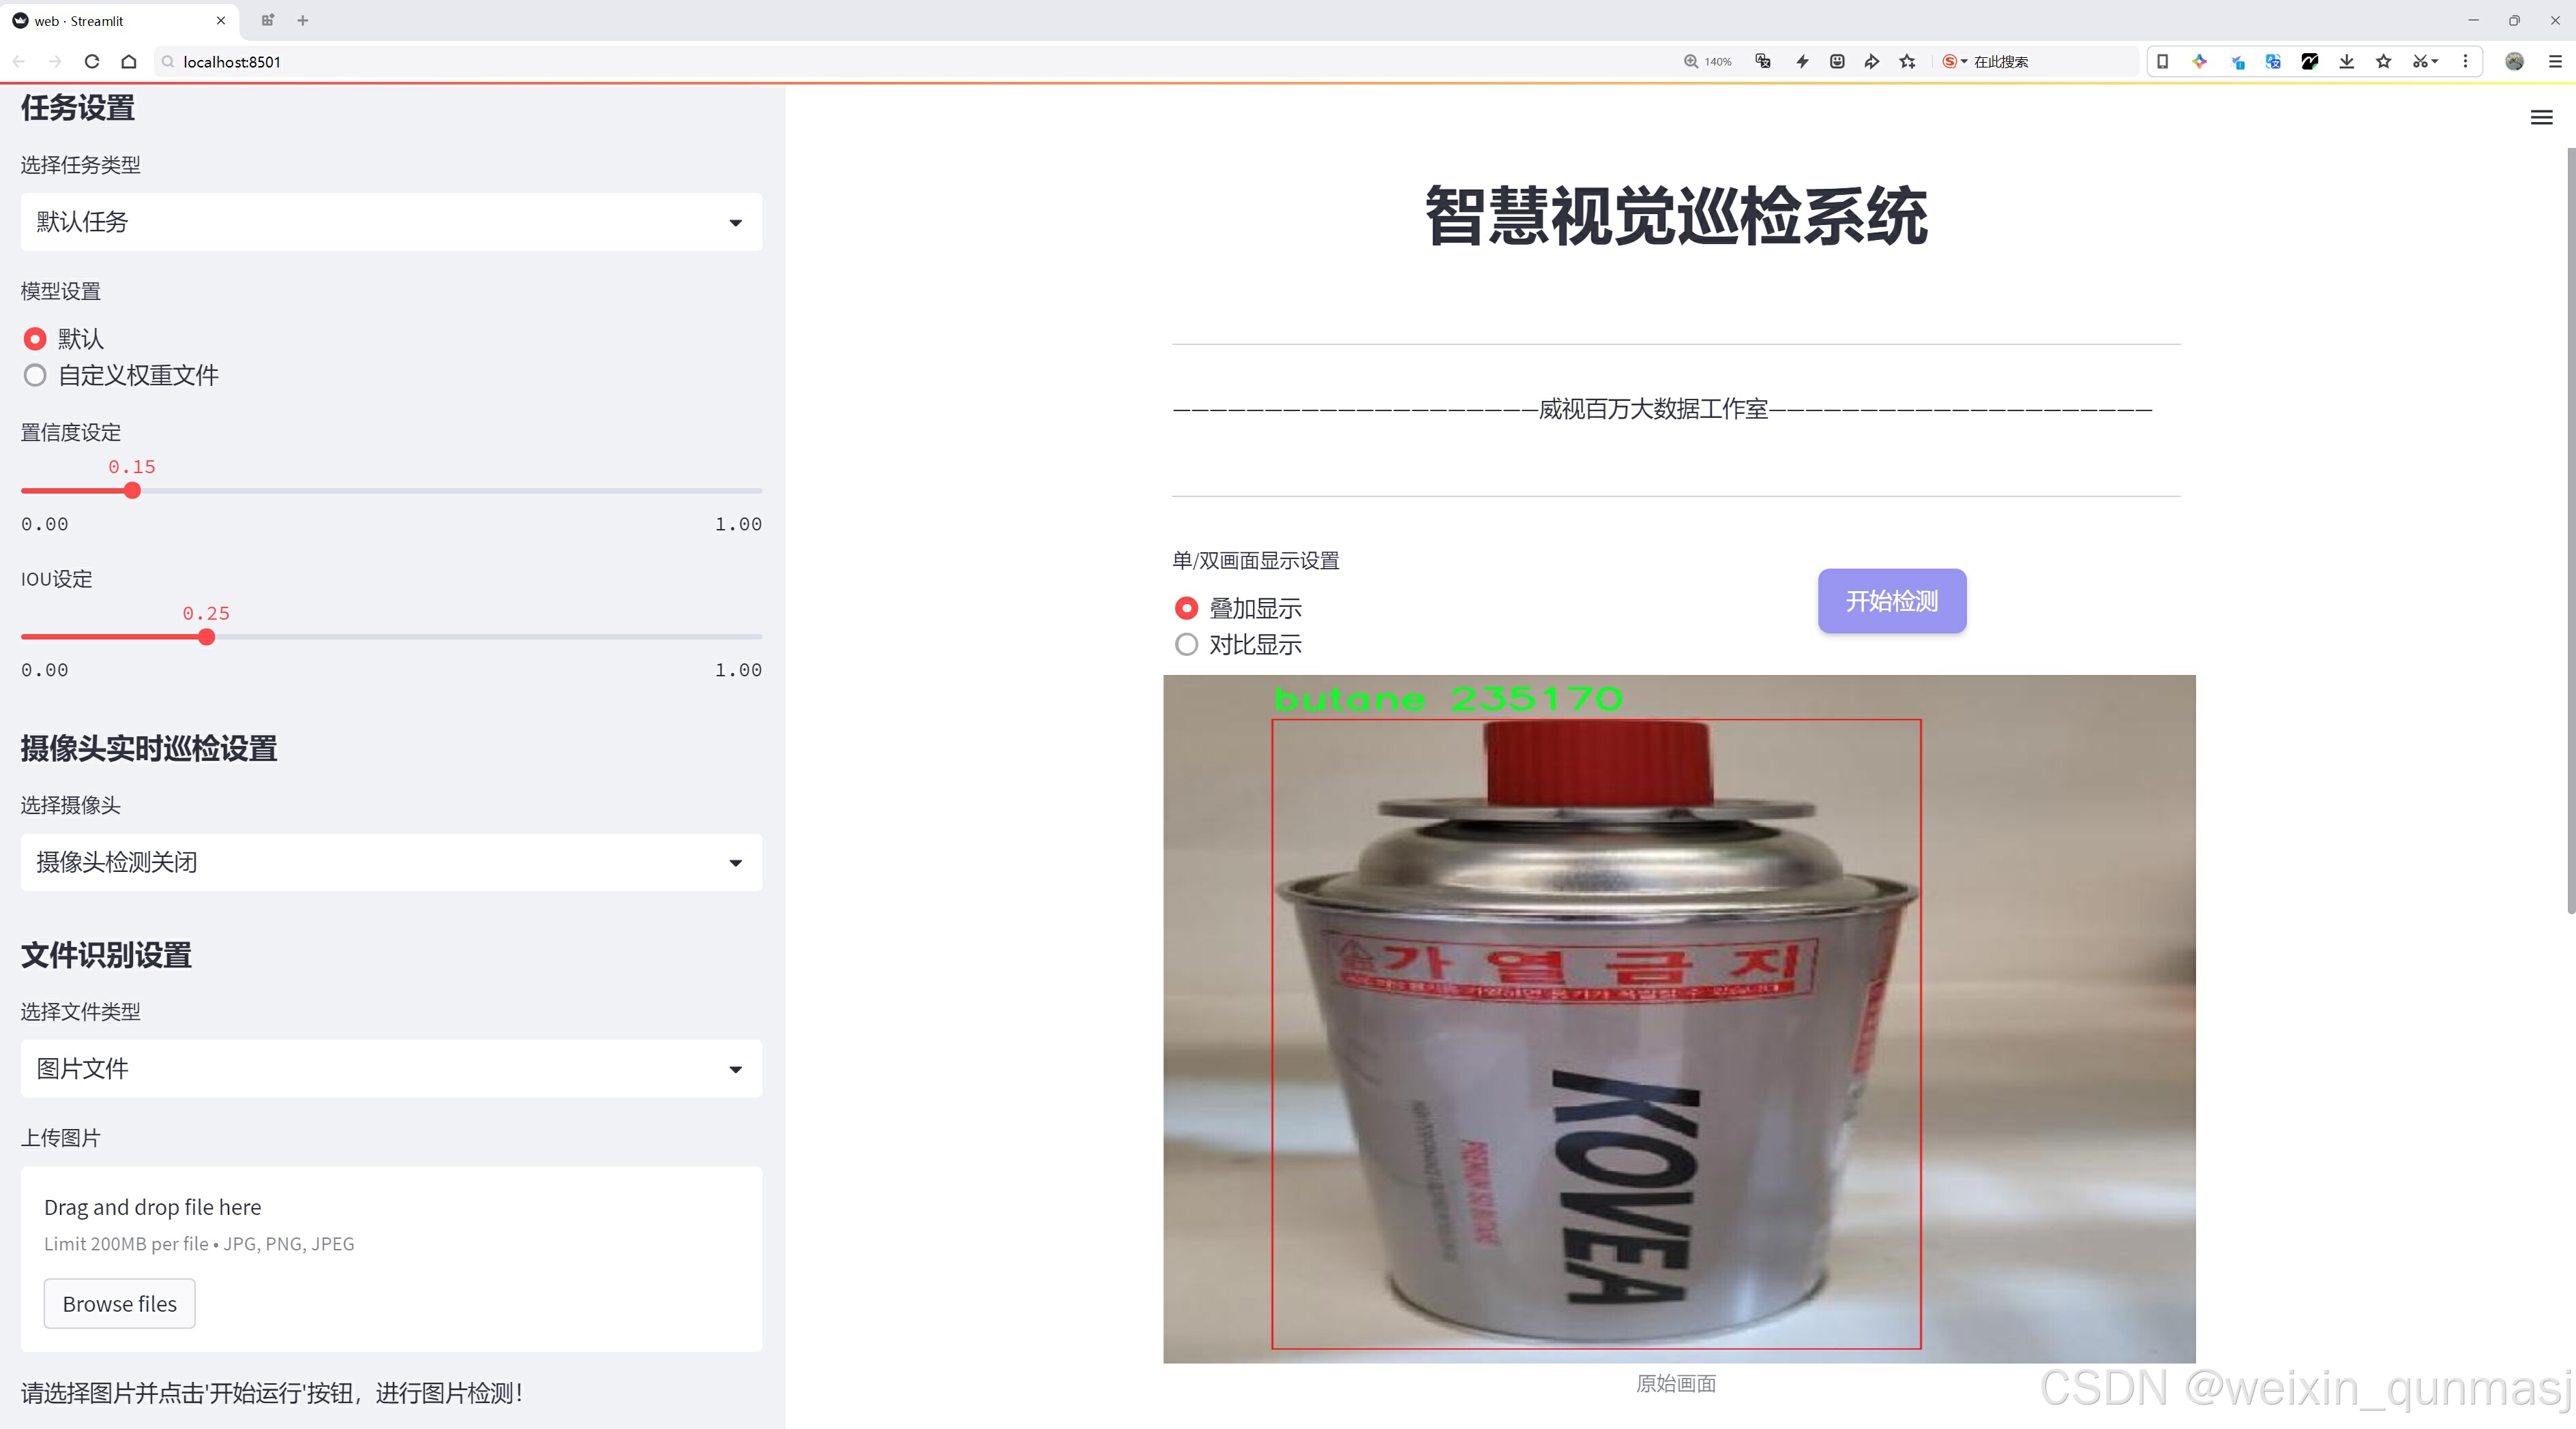Click the browser home icon
The height and width of the screenshot is (1429, 2576).
click(x=129, y=62)
